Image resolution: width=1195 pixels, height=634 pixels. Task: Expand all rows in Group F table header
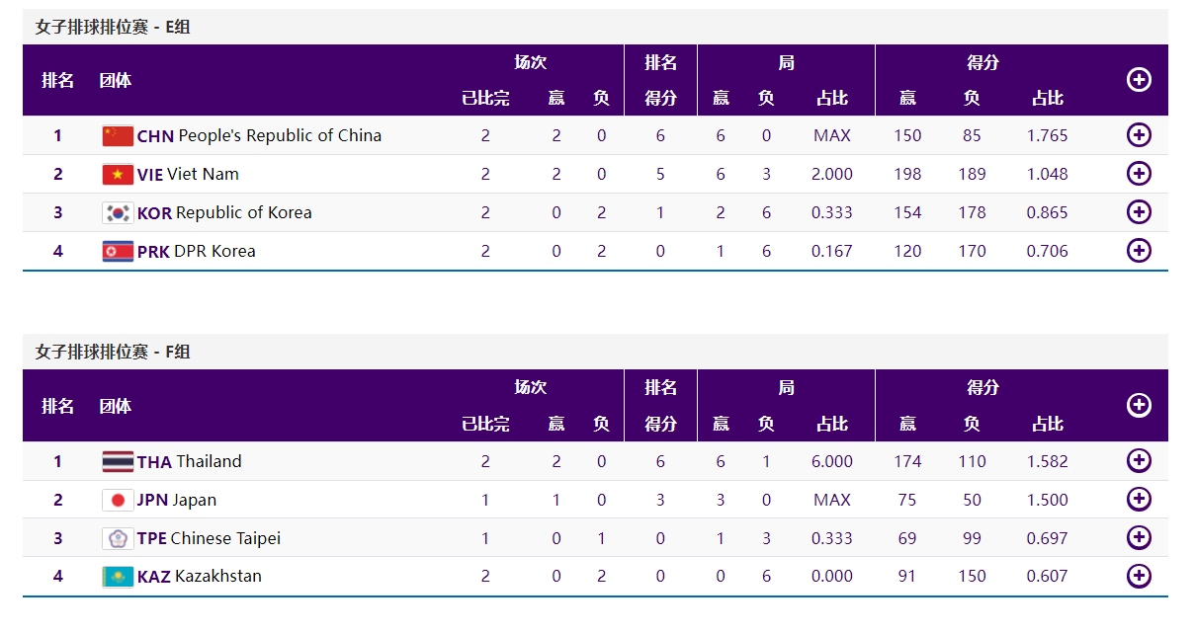point(1139,405)
